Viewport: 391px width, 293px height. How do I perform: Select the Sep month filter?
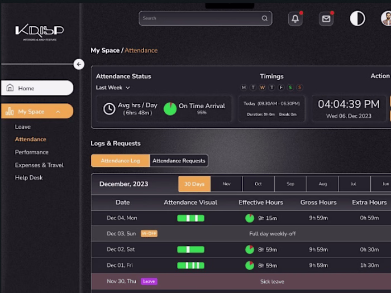290,184
